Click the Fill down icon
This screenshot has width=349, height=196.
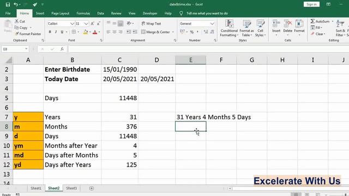point(312,28)
